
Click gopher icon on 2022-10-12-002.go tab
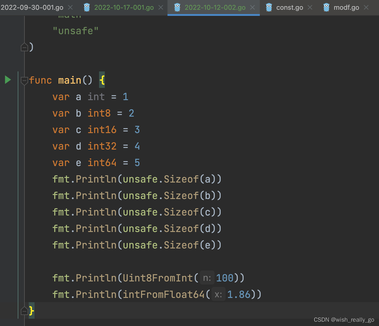[177, 7]
